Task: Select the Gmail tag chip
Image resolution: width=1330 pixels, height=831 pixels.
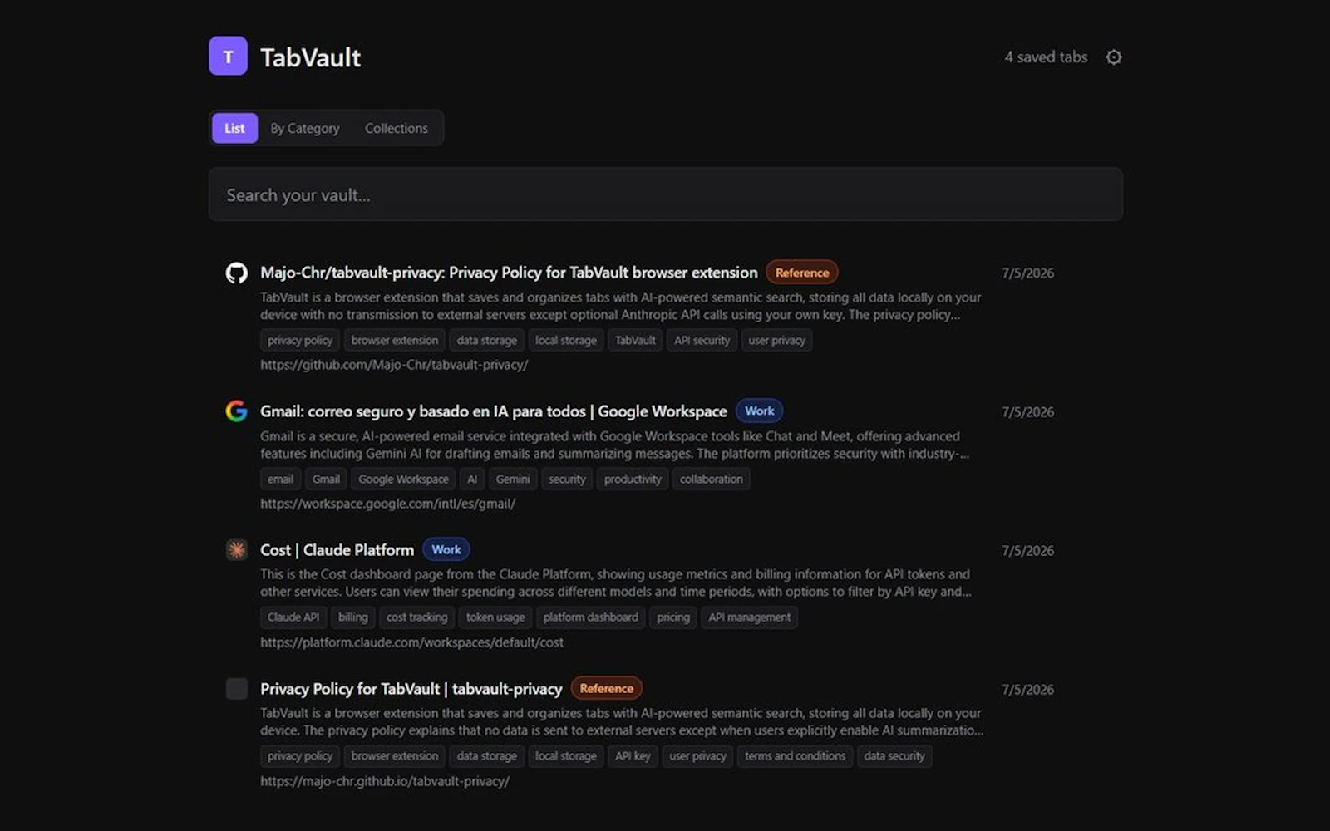Action: click(x=326, y=479)
